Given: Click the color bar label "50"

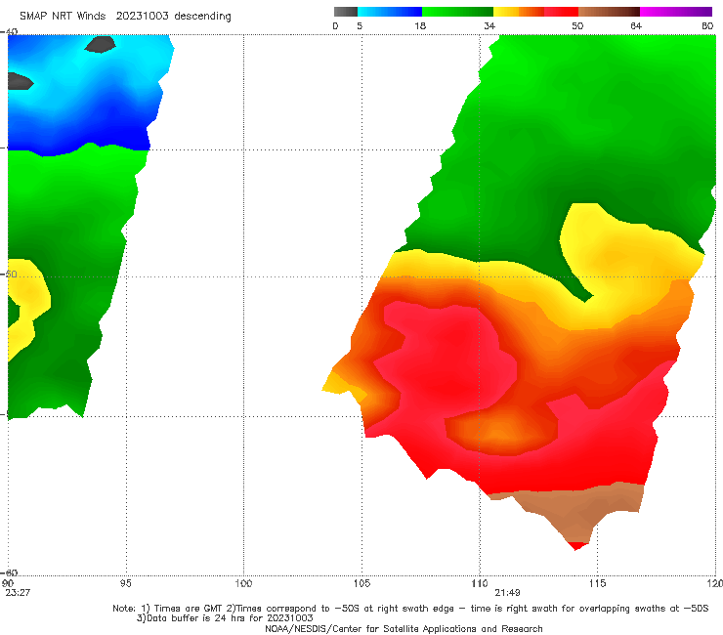Looking at the screenshot, I should (577, 26).
